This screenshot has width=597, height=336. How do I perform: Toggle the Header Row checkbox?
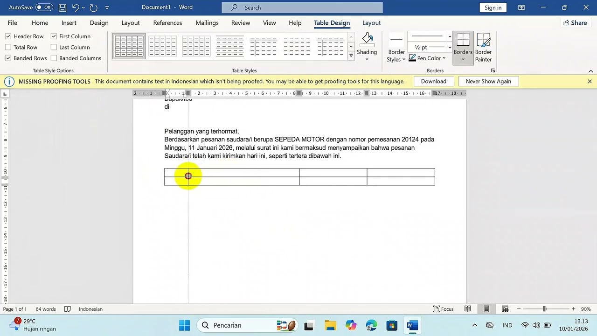8,36
